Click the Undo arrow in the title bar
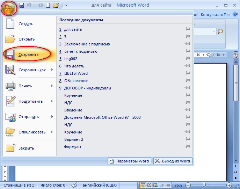 29,5
